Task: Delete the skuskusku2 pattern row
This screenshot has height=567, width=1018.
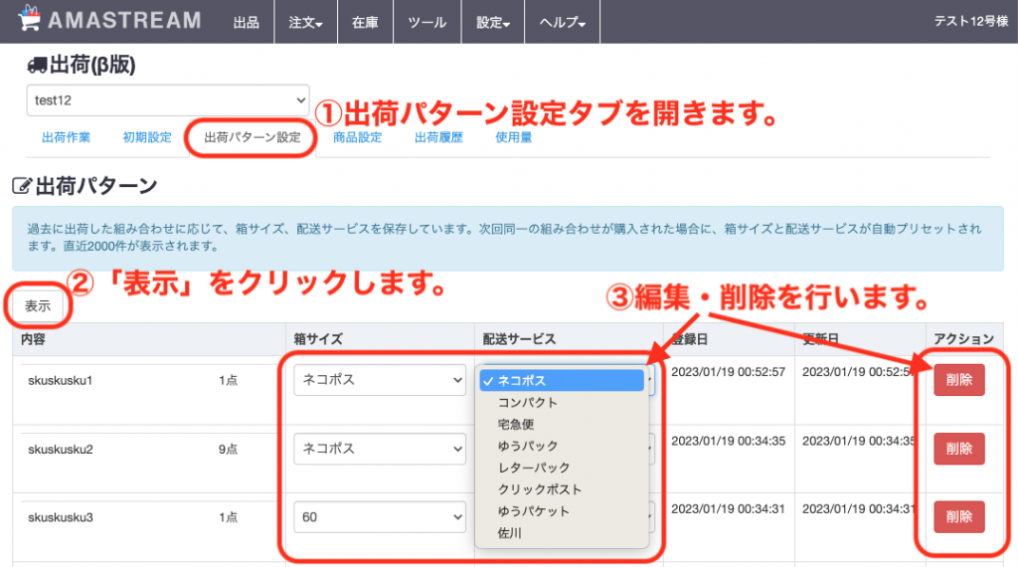Action: click(x=959, y=449)
